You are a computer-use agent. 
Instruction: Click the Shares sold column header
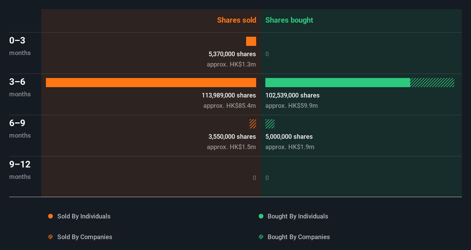[237, 20]
